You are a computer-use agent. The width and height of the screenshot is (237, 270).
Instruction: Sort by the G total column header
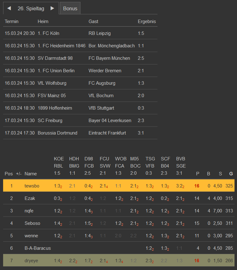point(231,174)
